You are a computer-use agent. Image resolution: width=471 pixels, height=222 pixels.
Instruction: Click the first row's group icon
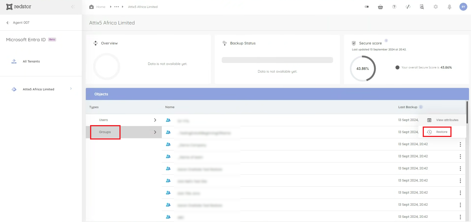[168, 120]
